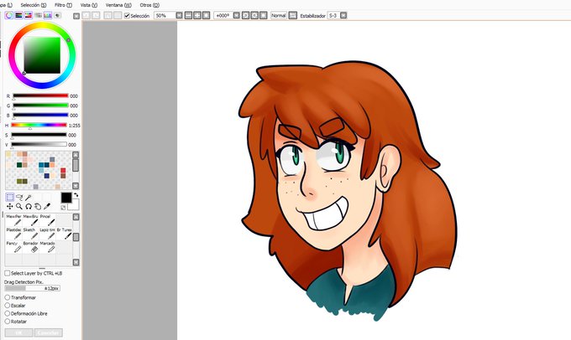
Task: Select the Hand pan tool
Action: tap(38, 206)
